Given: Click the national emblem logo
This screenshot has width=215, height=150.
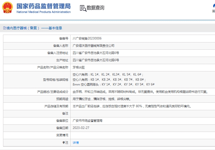Looking at the screenshot, I should coord(8,7).
